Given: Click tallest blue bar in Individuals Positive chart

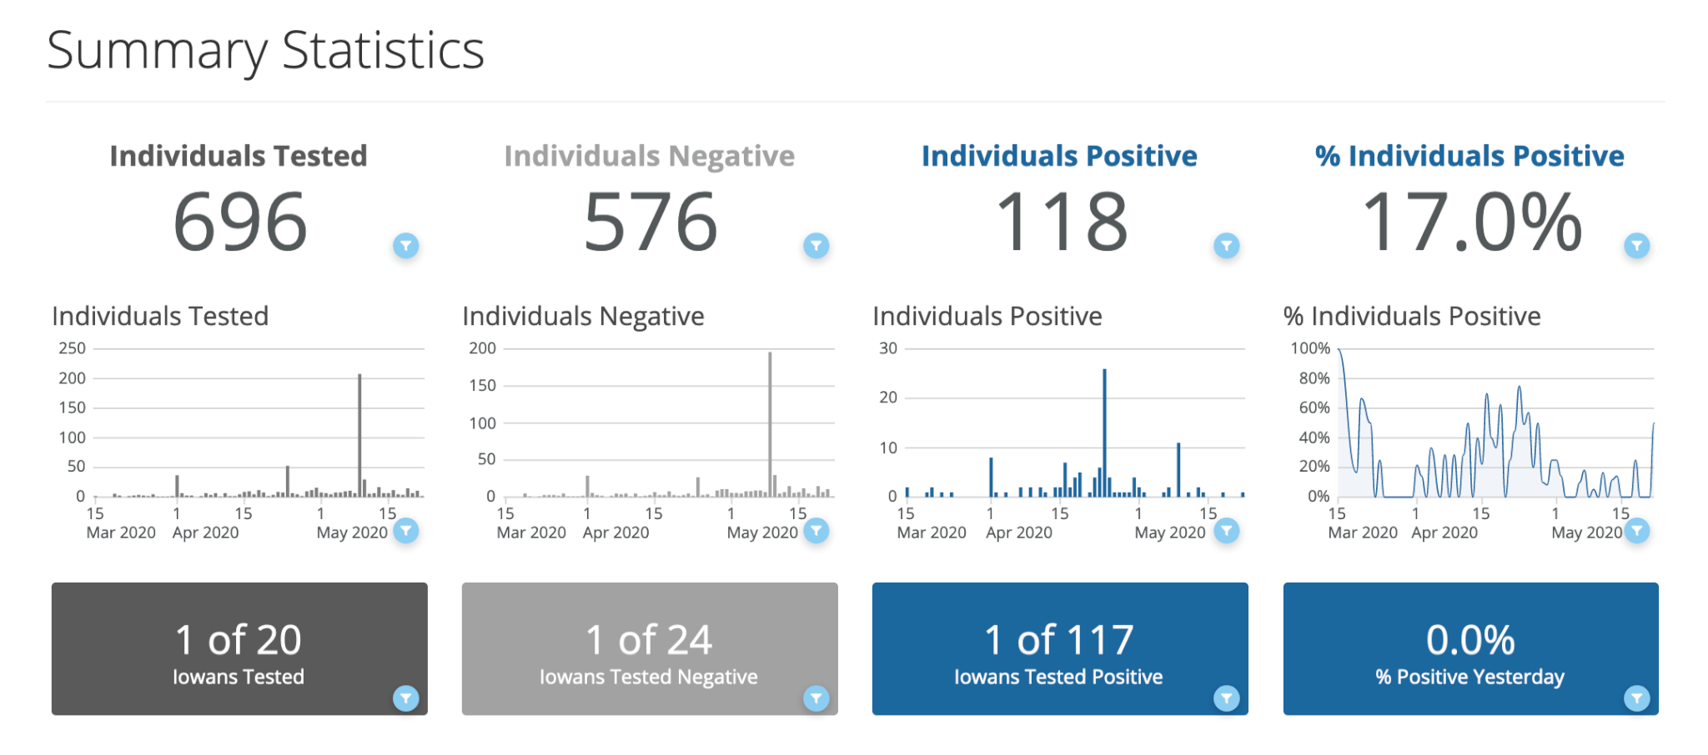Looking at the screenshot, I should tap(1105, 432).
